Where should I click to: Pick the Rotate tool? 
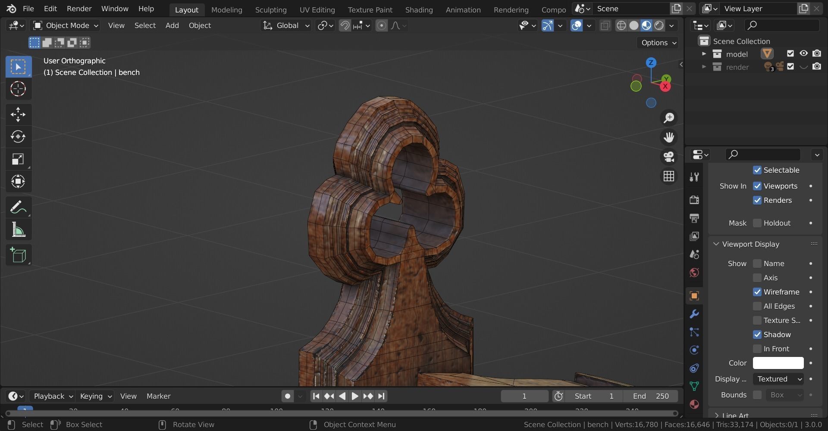[18, 136]
